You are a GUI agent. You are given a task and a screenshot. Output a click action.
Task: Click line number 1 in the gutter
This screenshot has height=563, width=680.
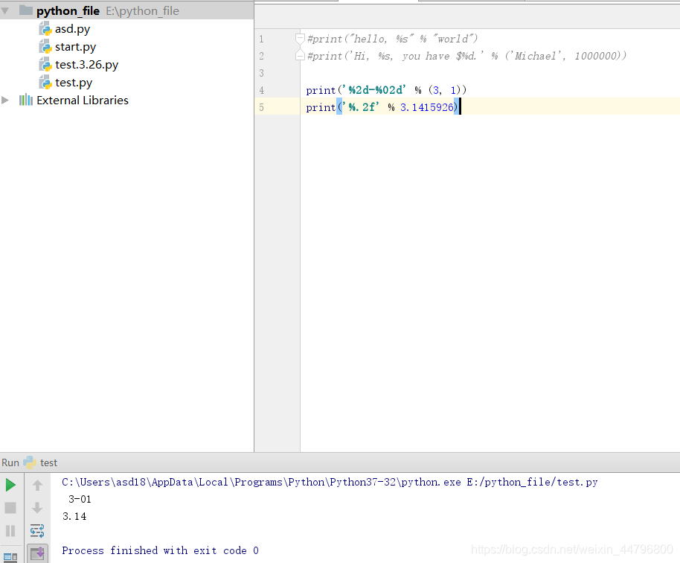pos(261,39)
